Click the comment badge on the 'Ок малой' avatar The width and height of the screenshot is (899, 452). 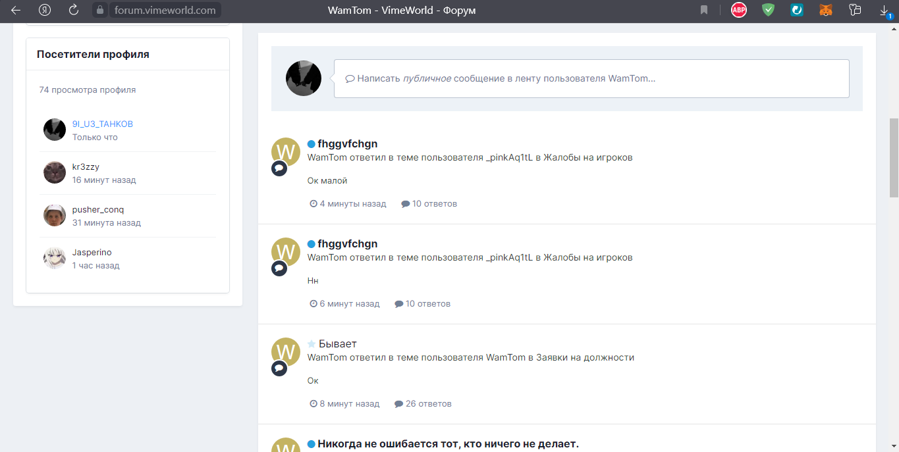point(279,168)
